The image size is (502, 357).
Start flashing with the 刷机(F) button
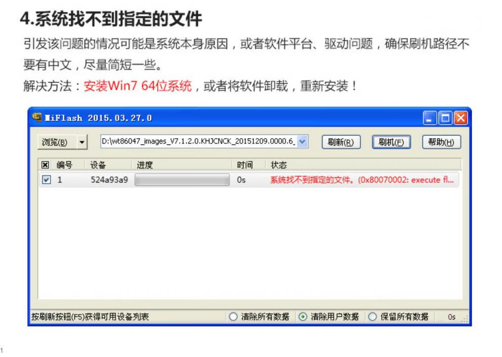[391, 142]
